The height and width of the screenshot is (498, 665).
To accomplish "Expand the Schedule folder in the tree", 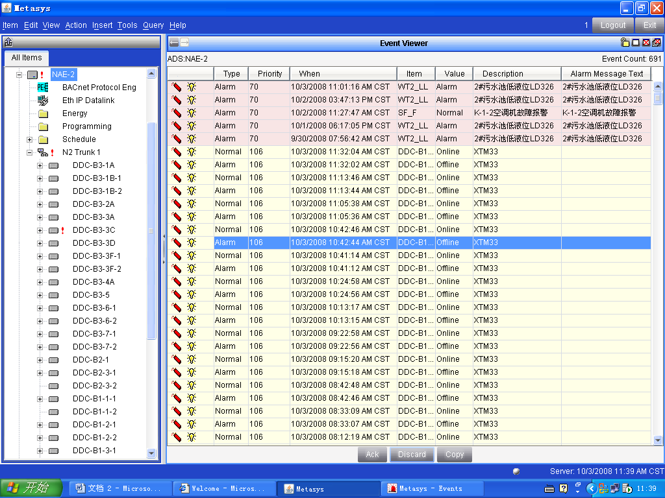I will [x=30, y=139].
